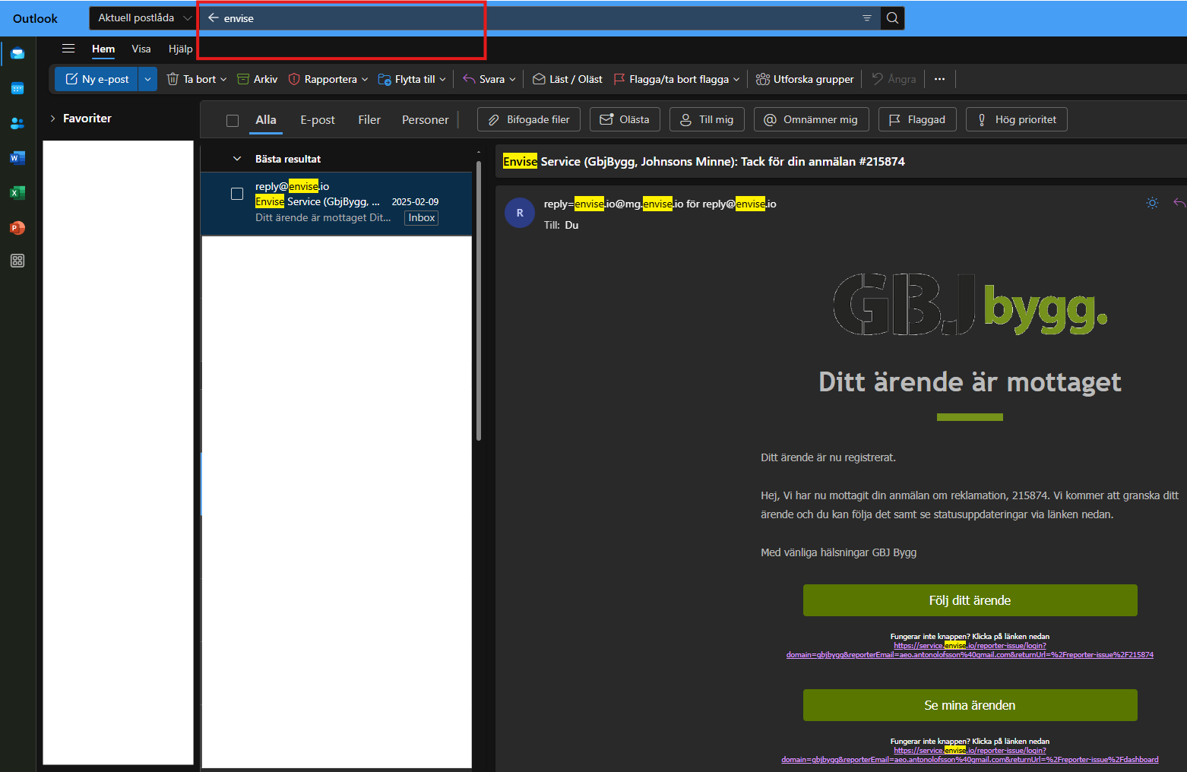Expand the Favoriter folder section
Screen dimensions: 1187x772
tap(53, 119)
